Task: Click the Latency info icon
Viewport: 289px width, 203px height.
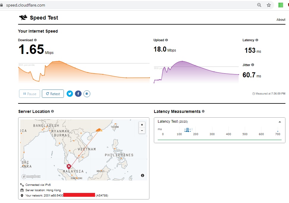Action: click(x=257, y=40)
